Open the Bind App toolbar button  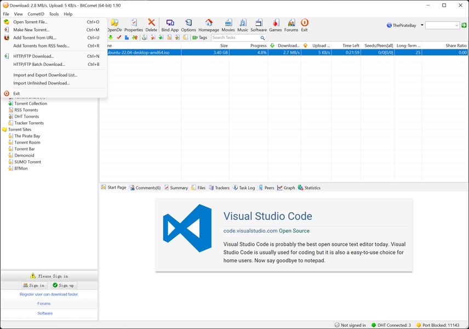coord(170,25)
